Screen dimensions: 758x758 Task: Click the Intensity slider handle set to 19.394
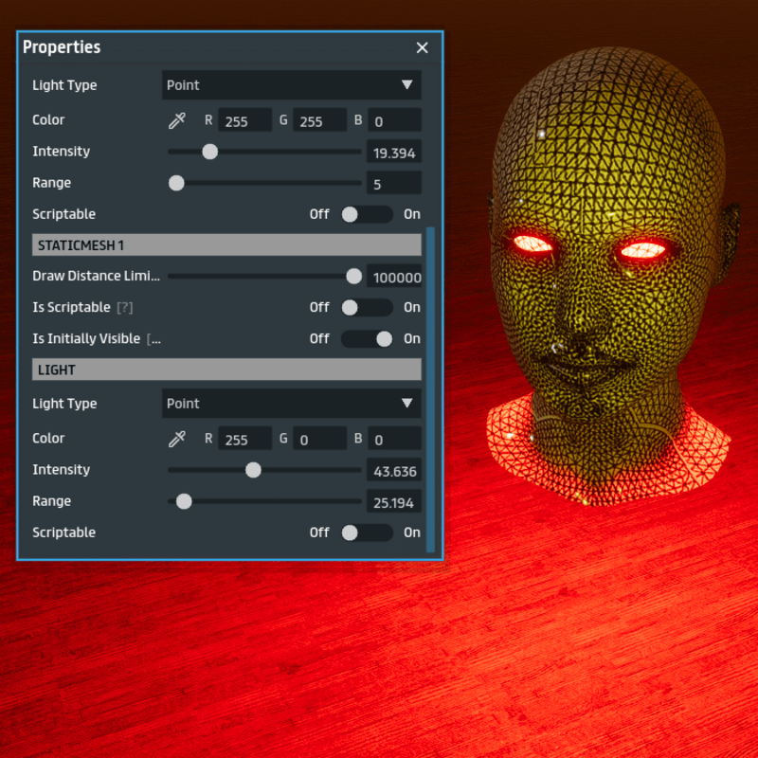tap(210, 152)
